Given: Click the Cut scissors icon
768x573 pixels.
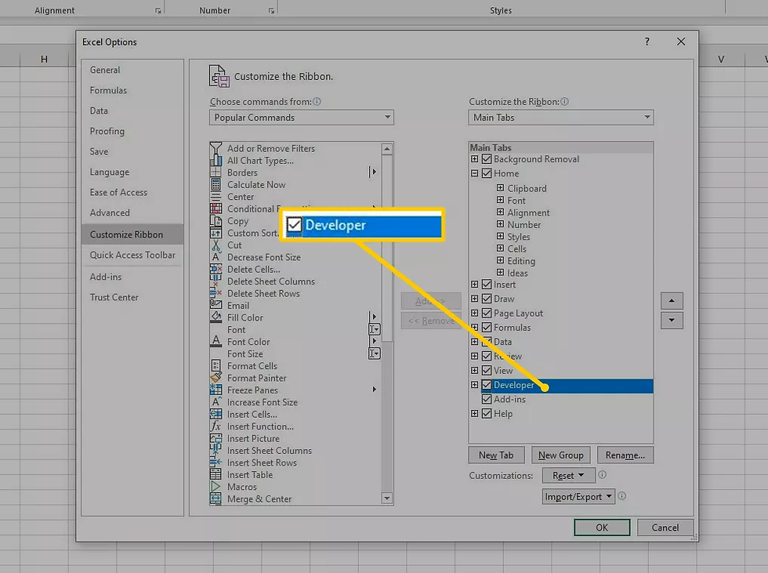Looking at the screenshot, I should tap(216, 245).
